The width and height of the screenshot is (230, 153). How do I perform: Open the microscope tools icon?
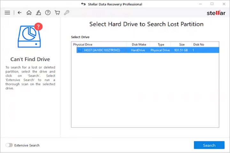pos(38,13)
